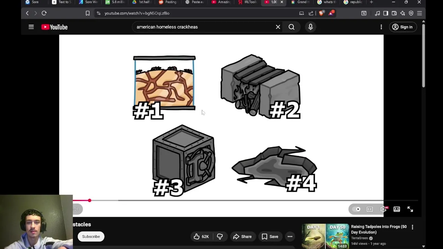Open the browser main hamburger menu
Viewport: 443px width, 249px height.
tap(419, 13)
